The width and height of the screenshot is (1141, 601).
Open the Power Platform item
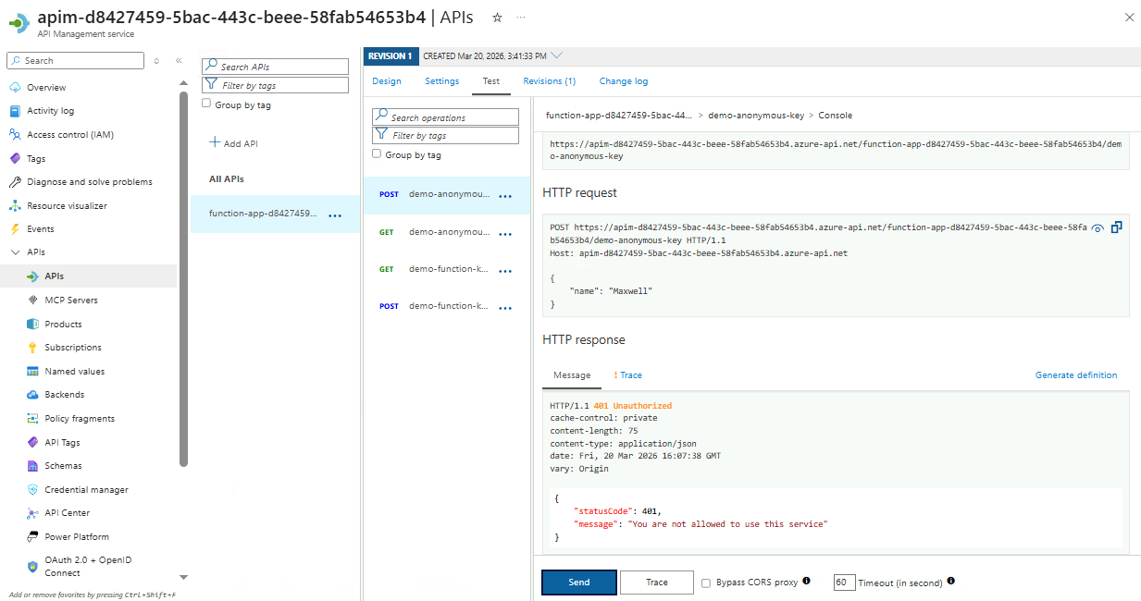76,536
